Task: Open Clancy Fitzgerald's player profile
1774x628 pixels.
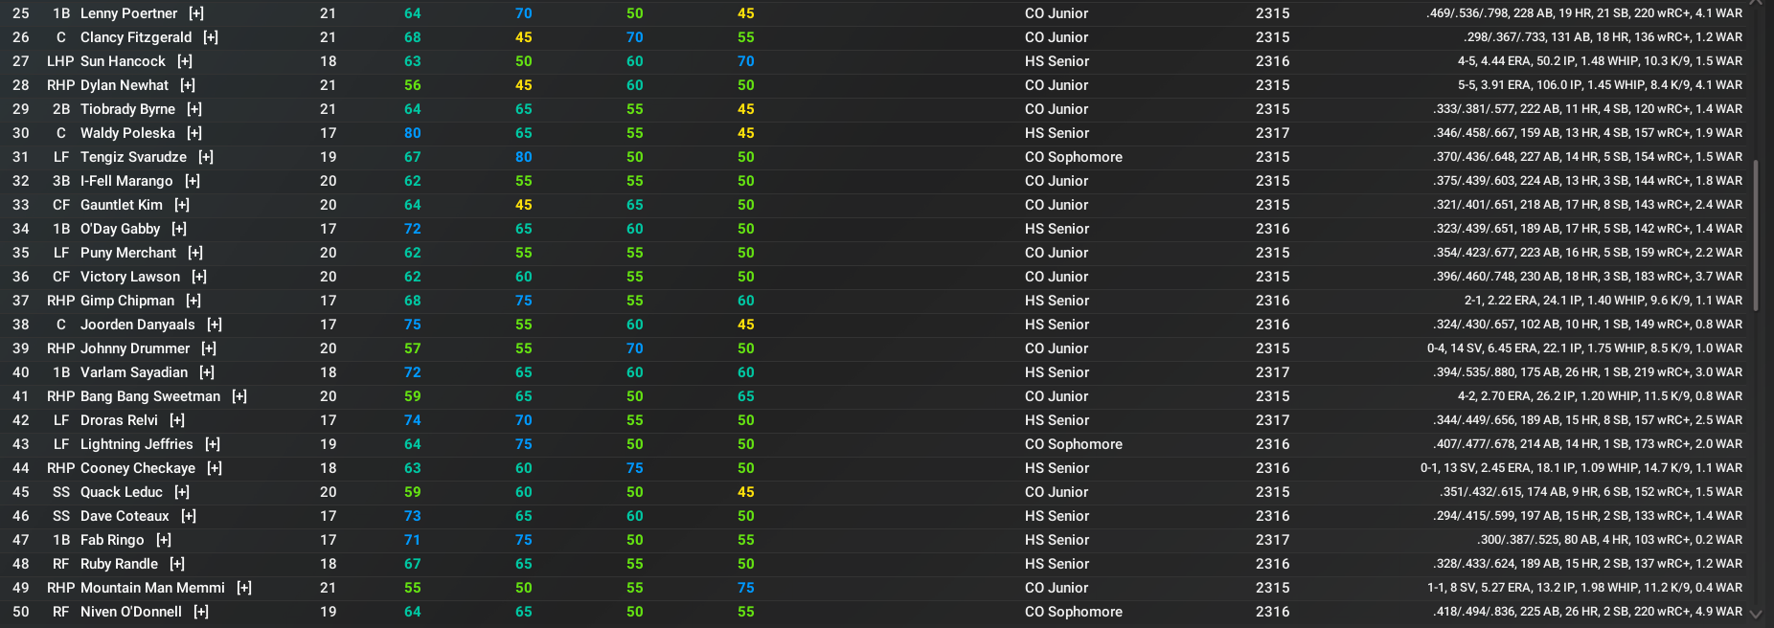Action: coord(136,37)
